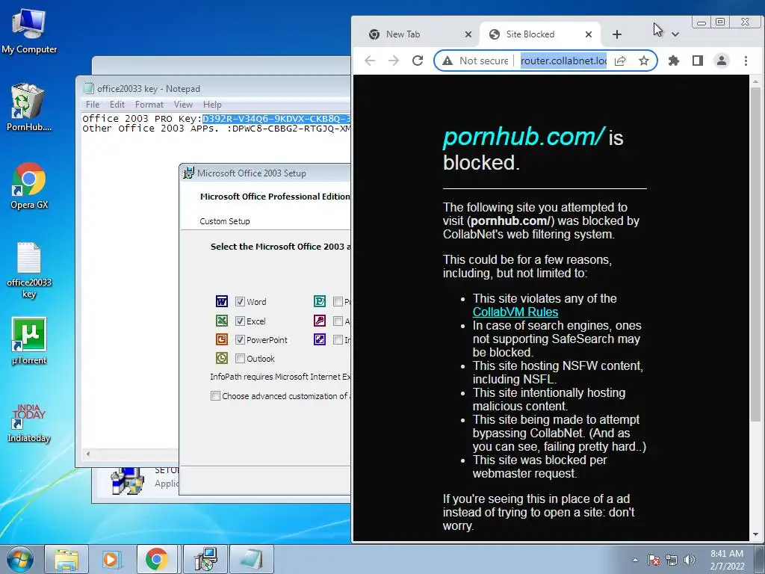Open the taskbar clock showing 8:41 AM
This screenshot has width=765, height=574.
click(x=726, y=560)
